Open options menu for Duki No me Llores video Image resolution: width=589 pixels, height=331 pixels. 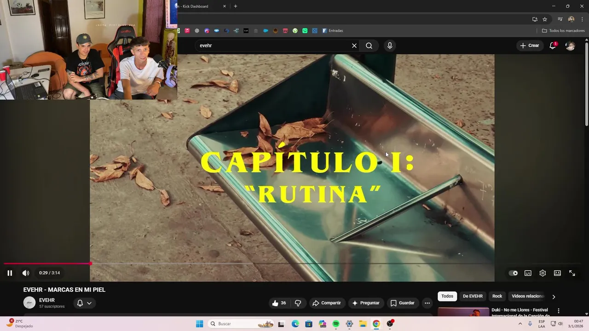tap(559, 311)
